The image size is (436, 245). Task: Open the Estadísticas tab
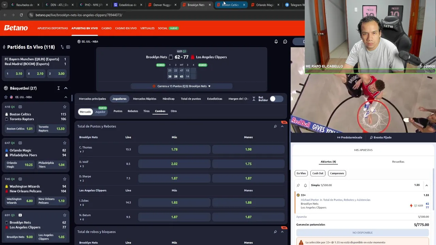(x=215, y=99)
